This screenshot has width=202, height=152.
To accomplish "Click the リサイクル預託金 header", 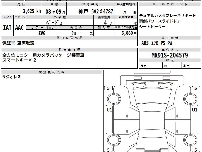I will click(x=126, y=28).
